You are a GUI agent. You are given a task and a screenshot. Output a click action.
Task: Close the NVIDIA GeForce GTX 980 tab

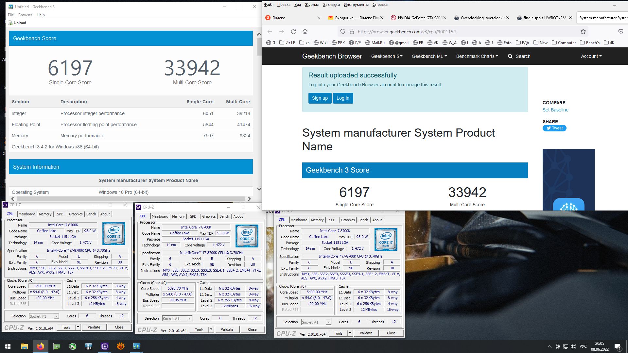445,18
